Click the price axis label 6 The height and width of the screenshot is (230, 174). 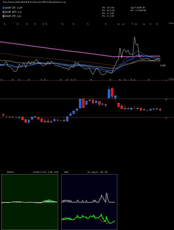(x=166, y=99)
